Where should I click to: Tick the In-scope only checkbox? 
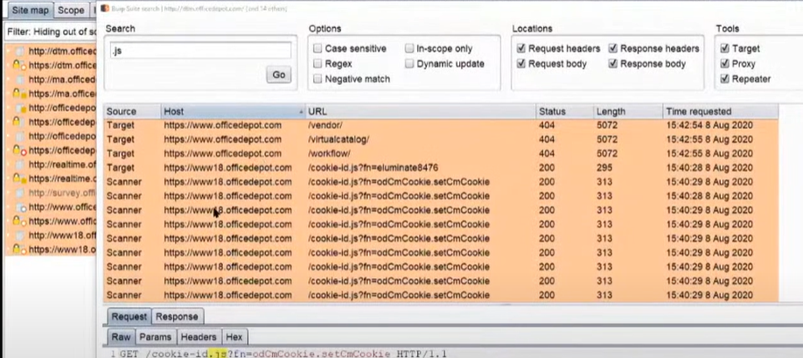click(x=409, y=49)
